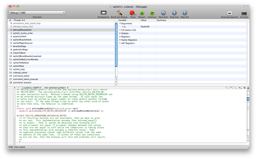Click the Build and Debug hammer icon

[x=119, y=13]
